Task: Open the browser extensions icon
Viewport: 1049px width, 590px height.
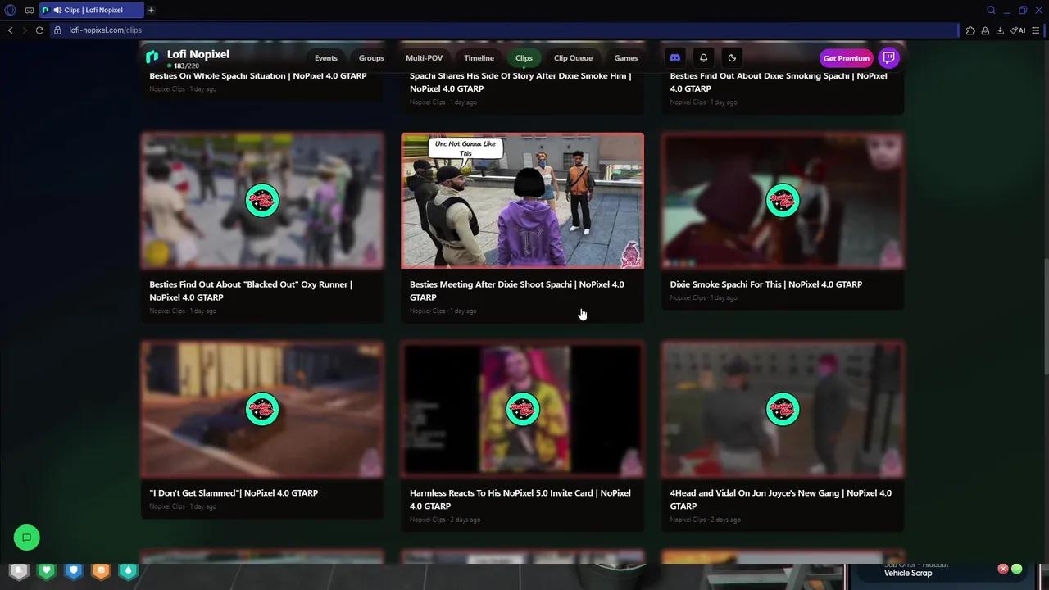Action: (970, 30)
